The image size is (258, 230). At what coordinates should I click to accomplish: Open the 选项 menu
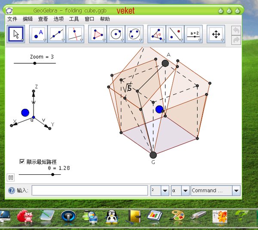58,19
